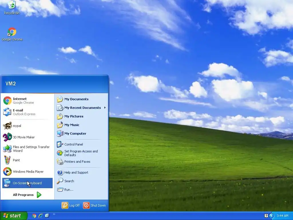
Task: Start 3D Movie Maker
Action: point(27,137)
